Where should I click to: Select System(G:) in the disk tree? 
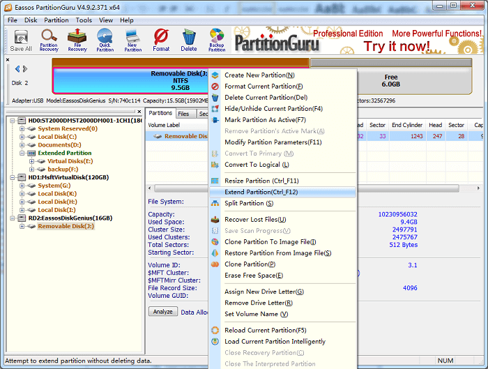click(54, 186)
